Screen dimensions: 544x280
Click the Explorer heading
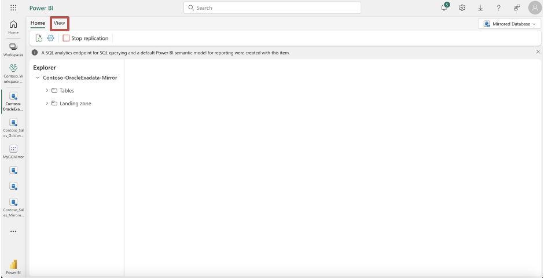point(45,68)
